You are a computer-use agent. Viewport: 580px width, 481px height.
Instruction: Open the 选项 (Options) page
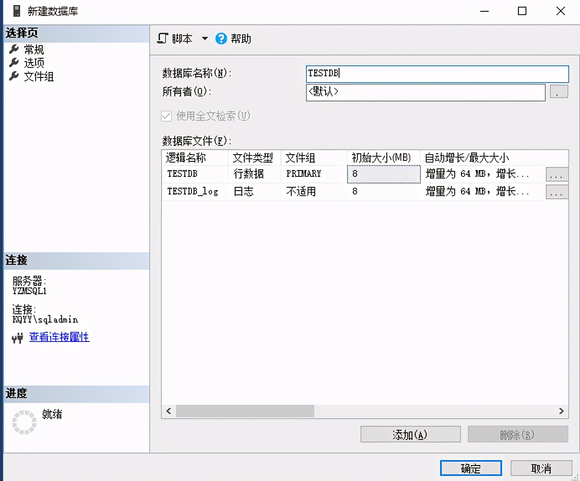pyautogui.click(x=34, y=63)
